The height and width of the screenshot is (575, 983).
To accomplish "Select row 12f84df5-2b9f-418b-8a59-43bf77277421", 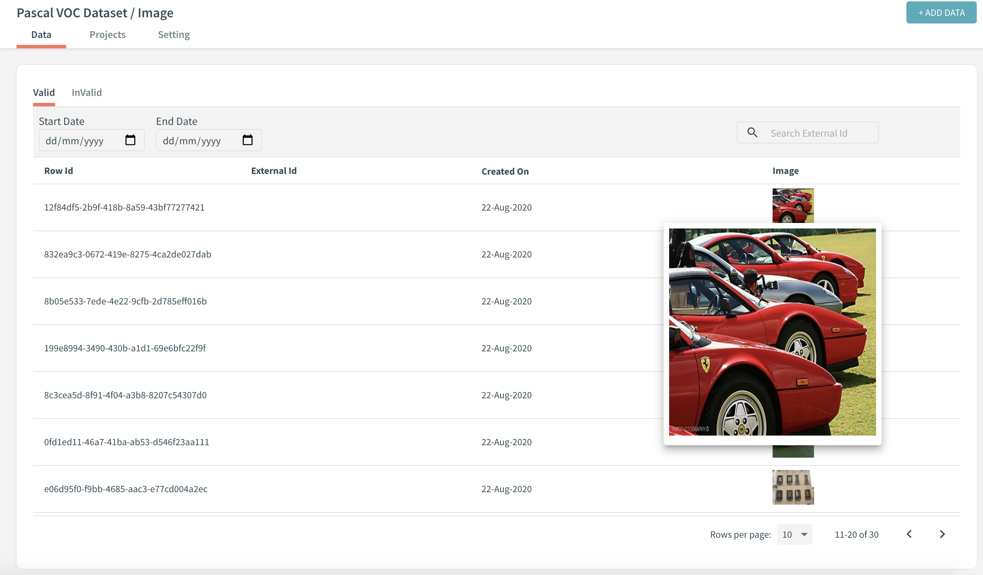I will (124, 207).
